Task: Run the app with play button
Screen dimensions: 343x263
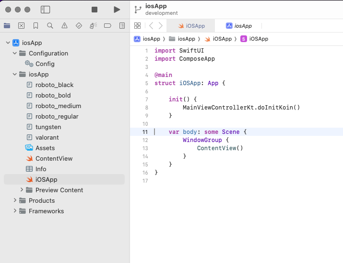Action: (117, 10)
